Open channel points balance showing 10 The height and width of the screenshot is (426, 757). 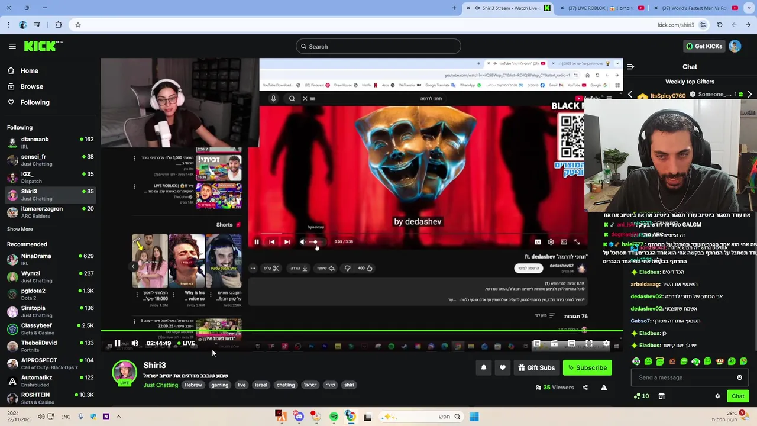pos(641,396)
